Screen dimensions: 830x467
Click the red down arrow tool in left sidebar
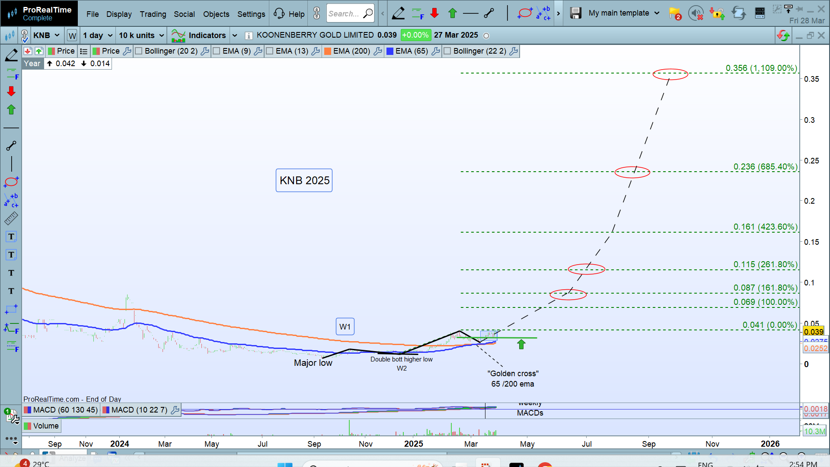(x=11, y=91)
